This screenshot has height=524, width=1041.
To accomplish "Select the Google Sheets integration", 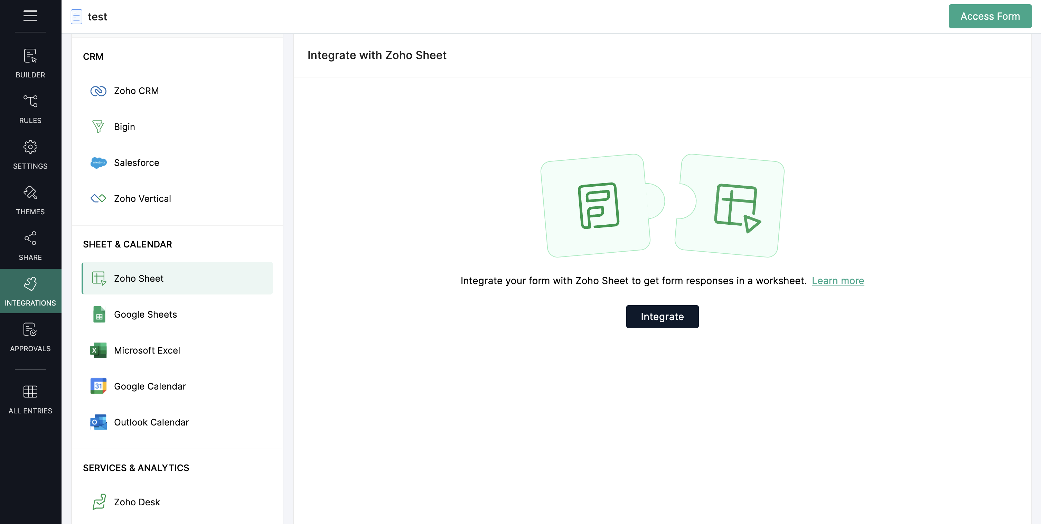I will click(x=146, y=314).
